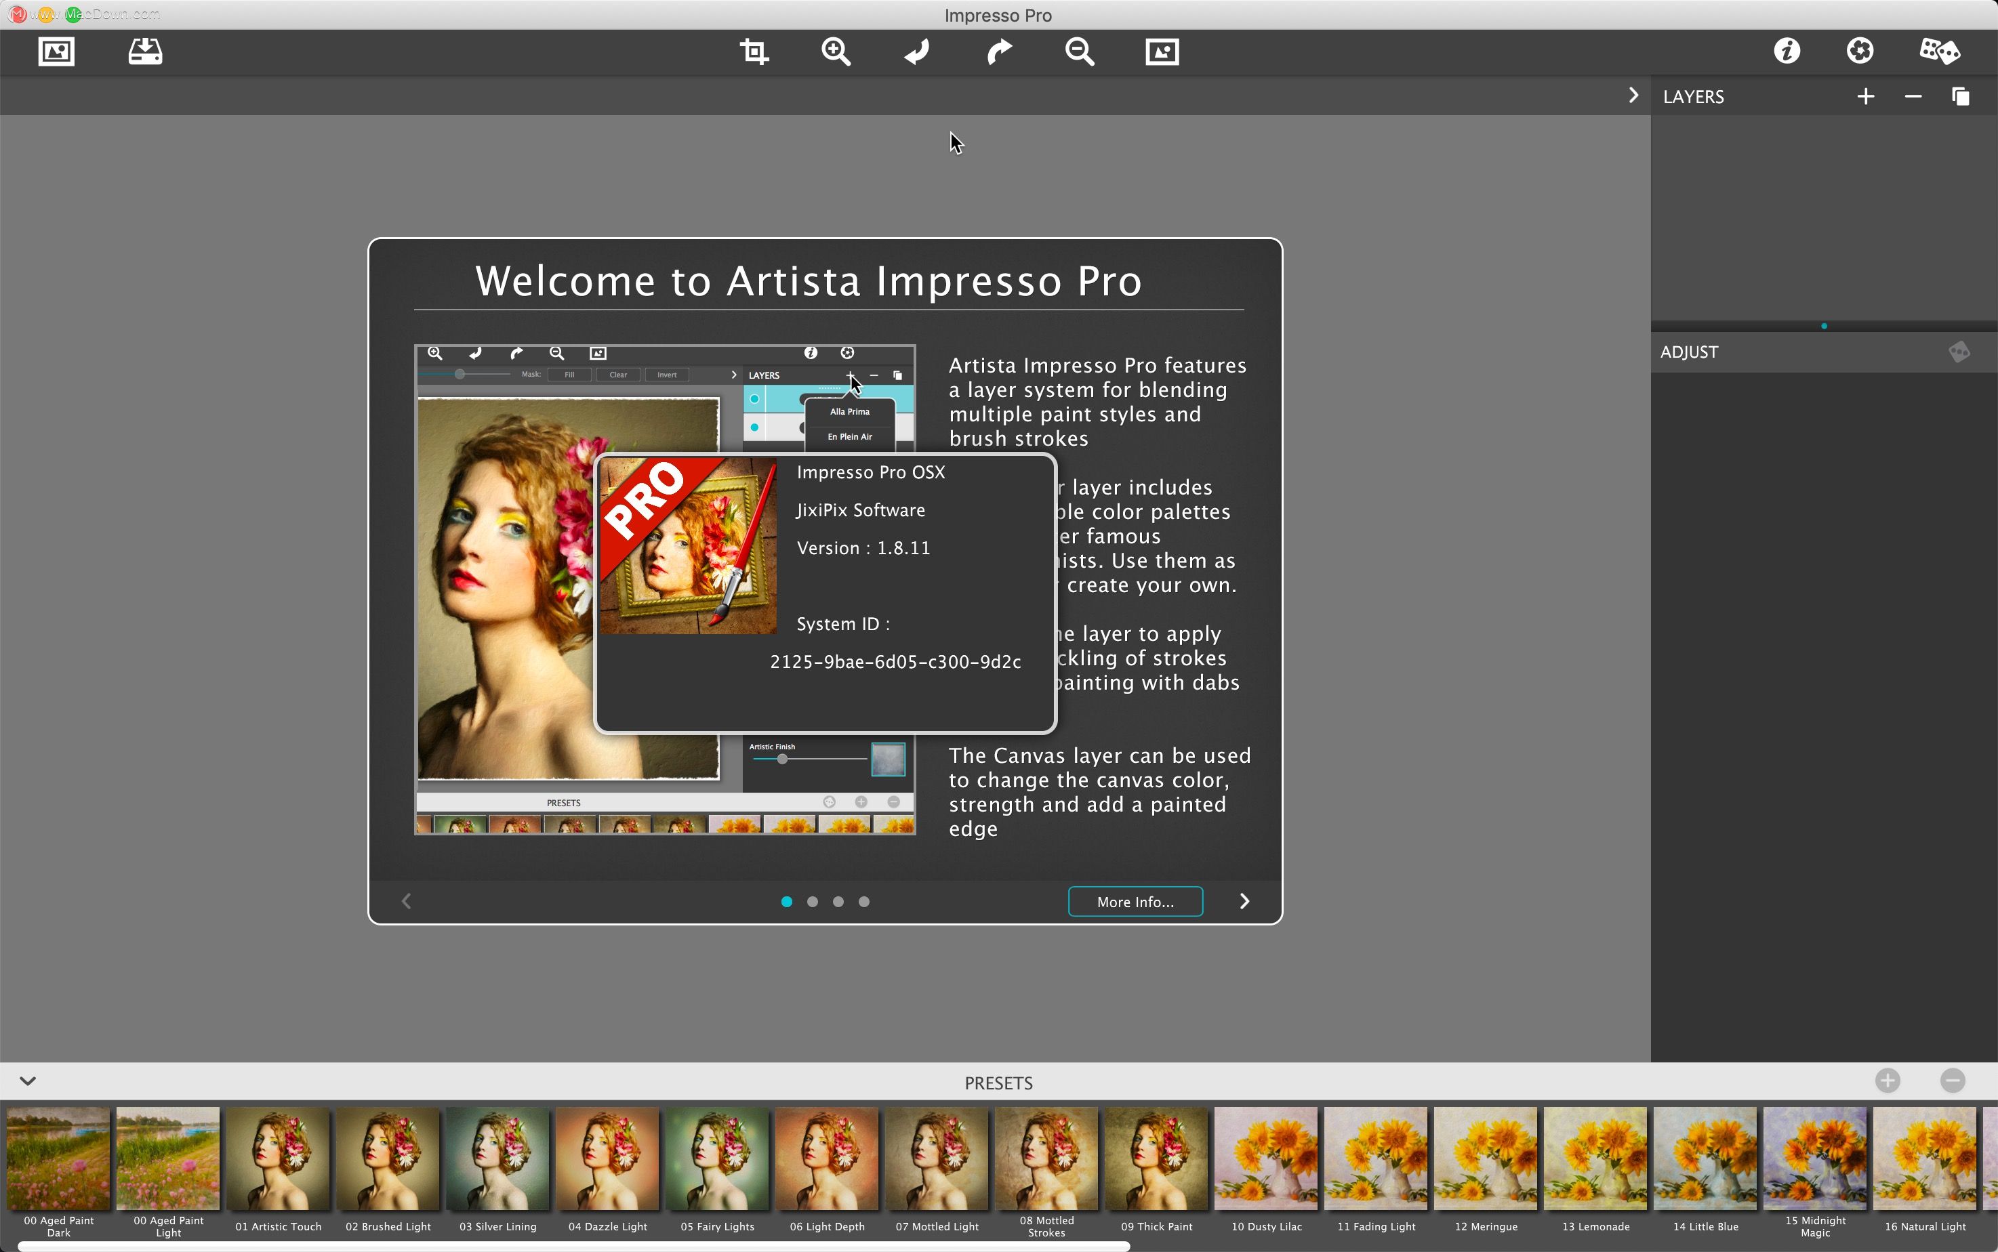Randomize using the dice icon

(x=1939, y=51)
